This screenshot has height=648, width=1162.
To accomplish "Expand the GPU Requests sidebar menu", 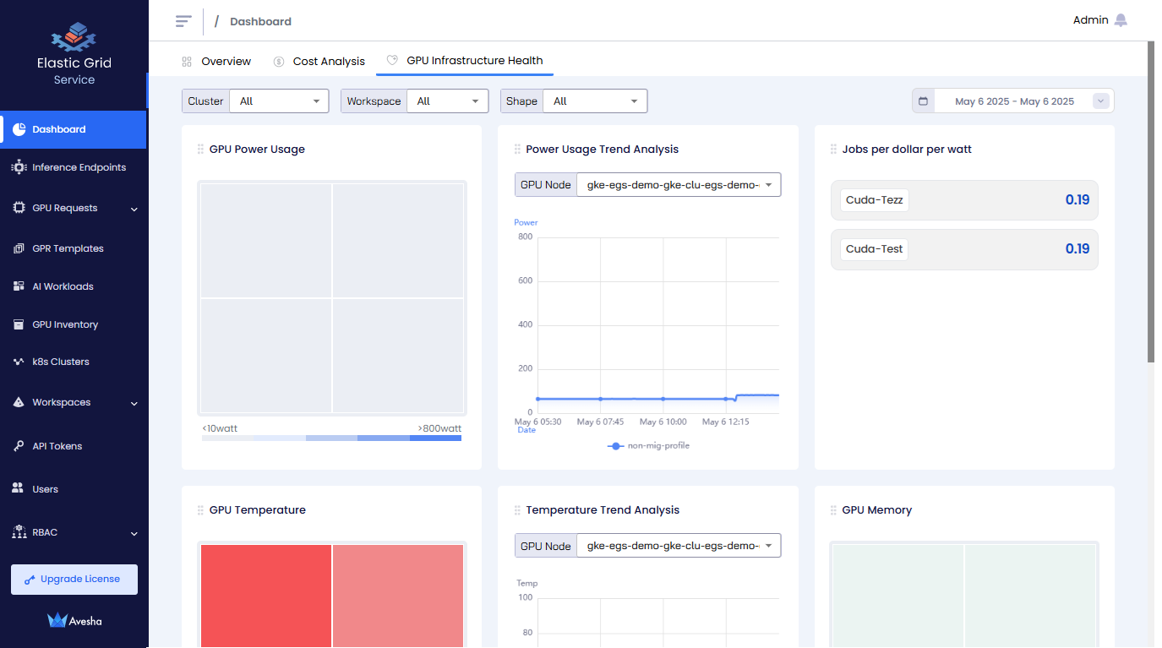I will point(134,209).
